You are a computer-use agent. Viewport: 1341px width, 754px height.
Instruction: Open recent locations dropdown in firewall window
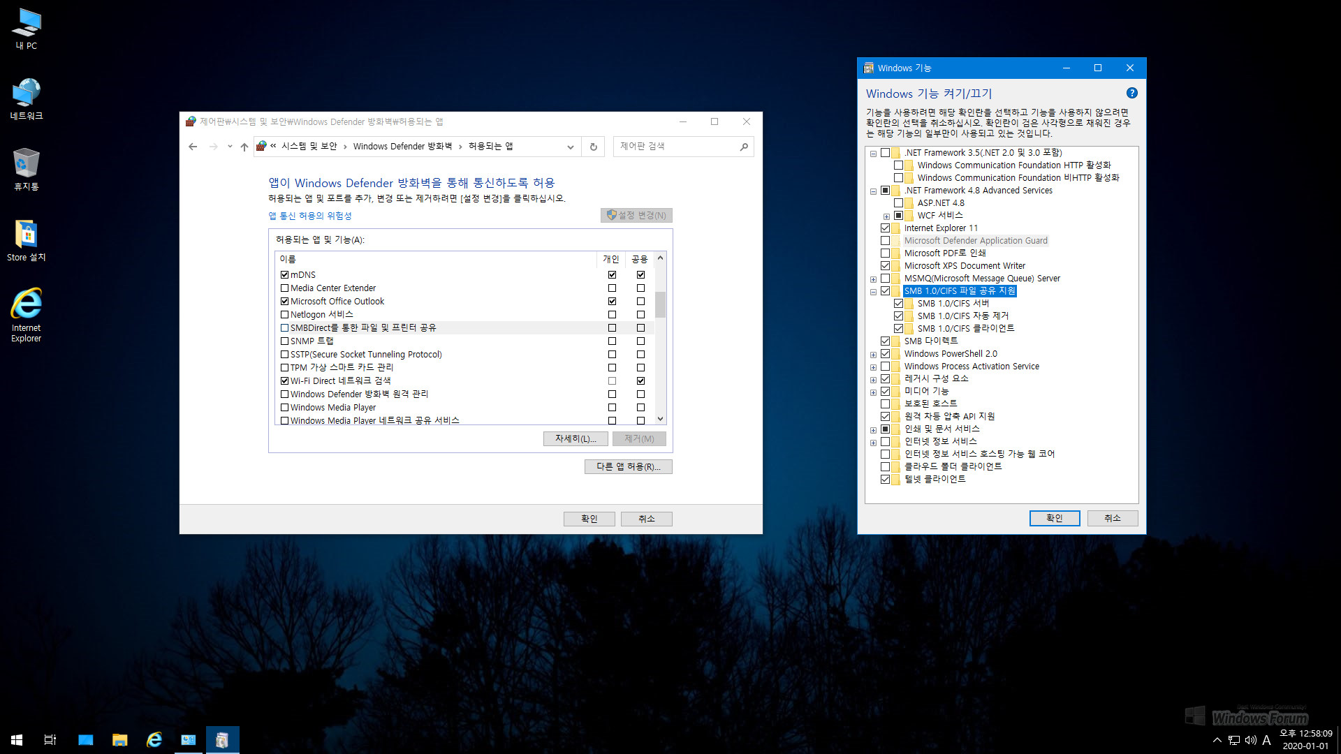[230, 147]
